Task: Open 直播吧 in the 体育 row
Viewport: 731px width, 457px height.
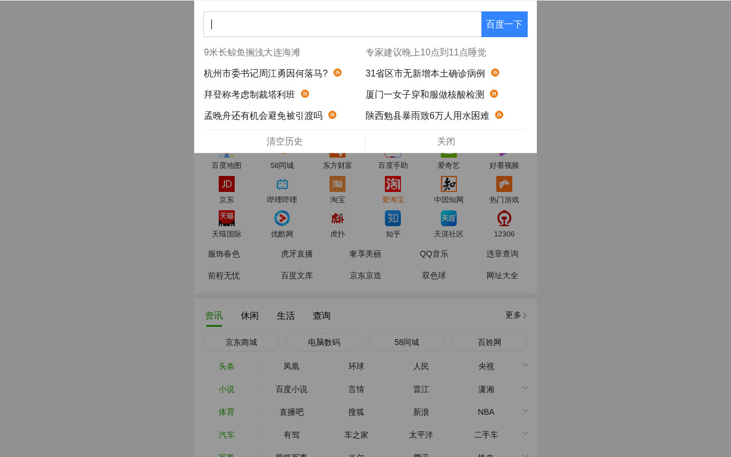Action: pos(291,412)
